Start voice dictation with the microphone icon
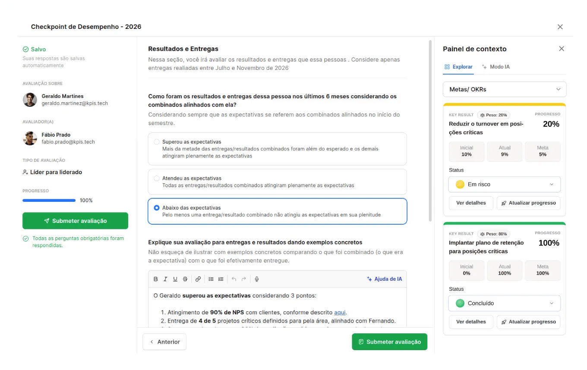The width and height of the screenshot is (587, 370). pos(257,279)
